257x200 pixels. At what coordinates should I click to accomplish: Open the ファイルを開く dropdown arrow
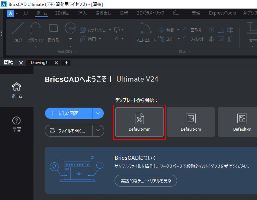click(98, 131)
